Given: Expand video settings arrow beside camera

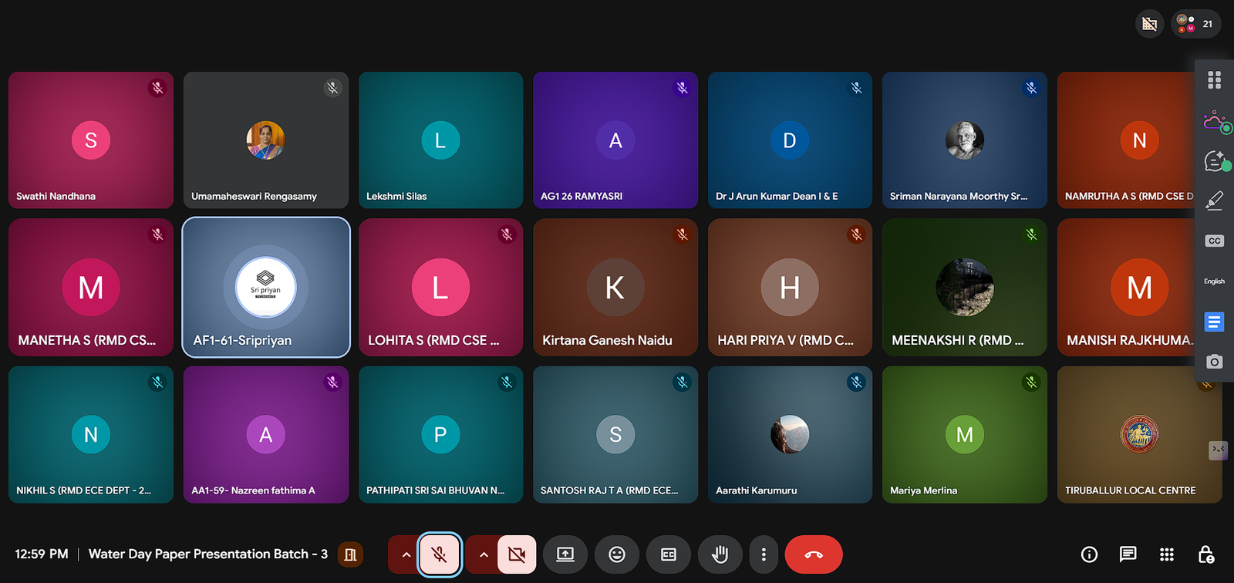Looking at the screenshot, I should tap(484, 554).
